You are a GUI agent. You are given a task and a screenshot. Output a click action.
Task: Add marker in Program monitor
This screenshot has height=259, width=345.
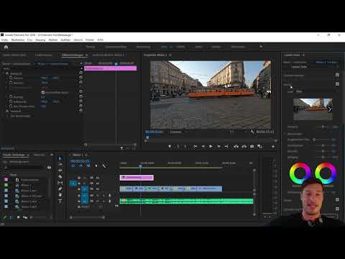point(170,146)
